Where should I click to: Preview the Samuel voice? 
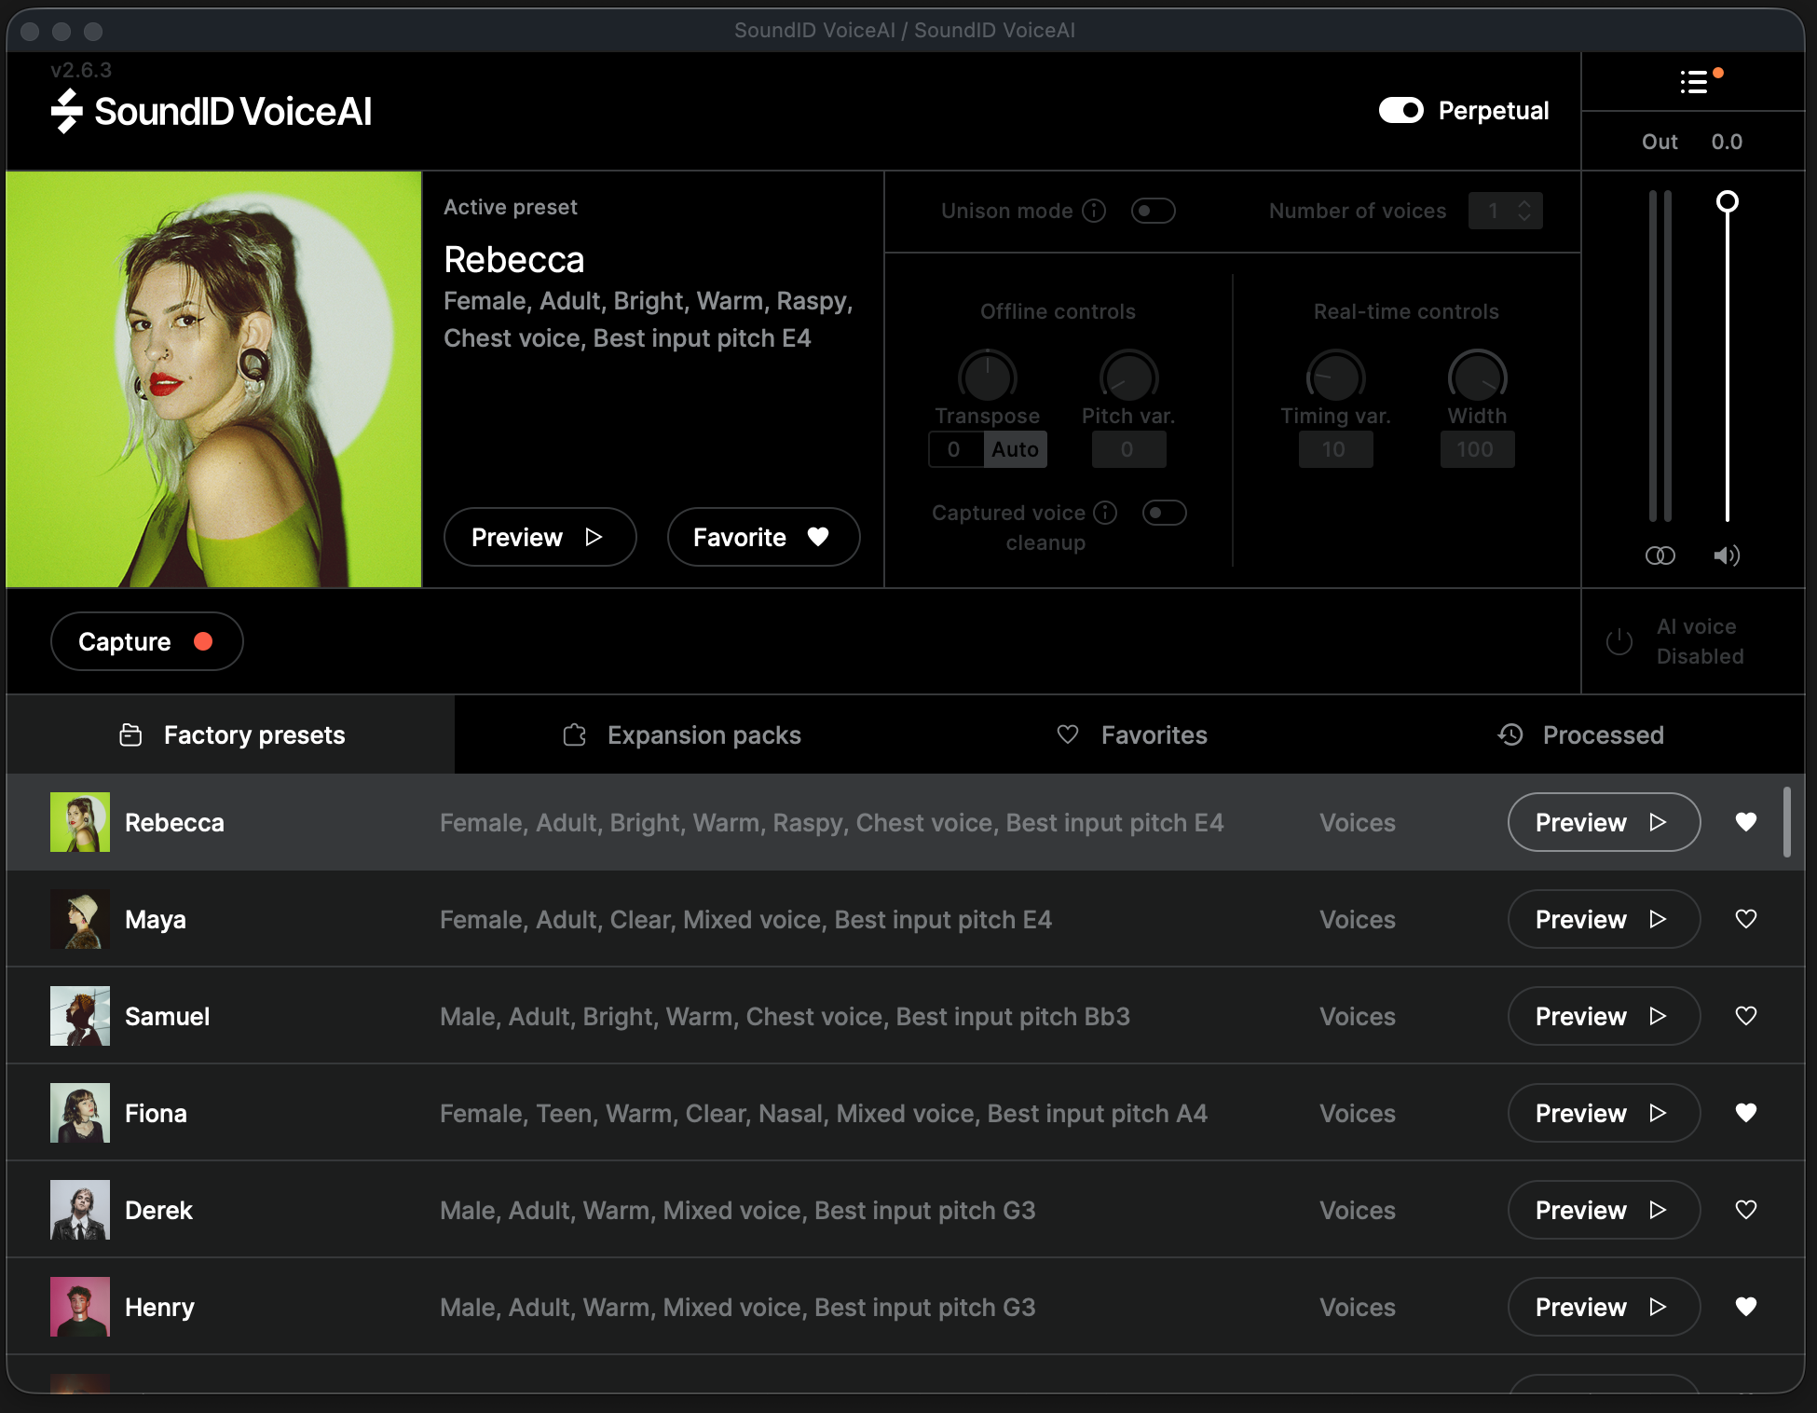pos(1604,1016)
